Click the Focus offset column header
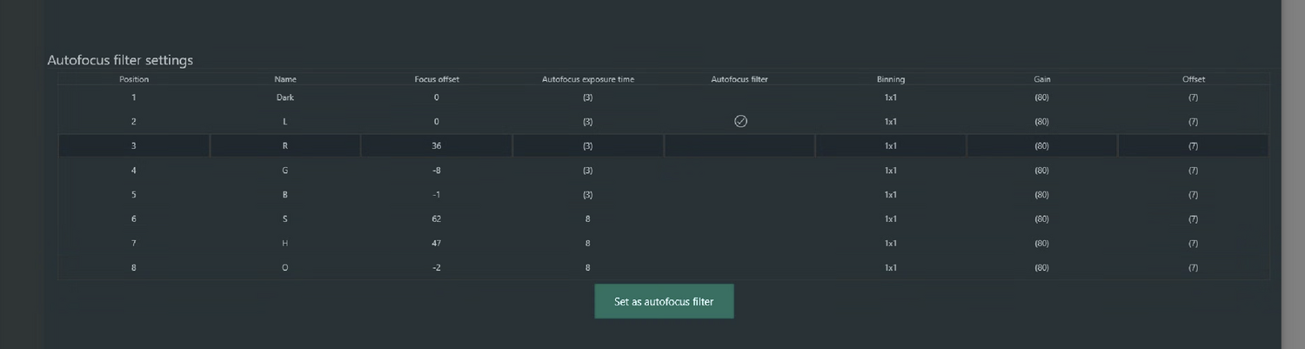 437,79
